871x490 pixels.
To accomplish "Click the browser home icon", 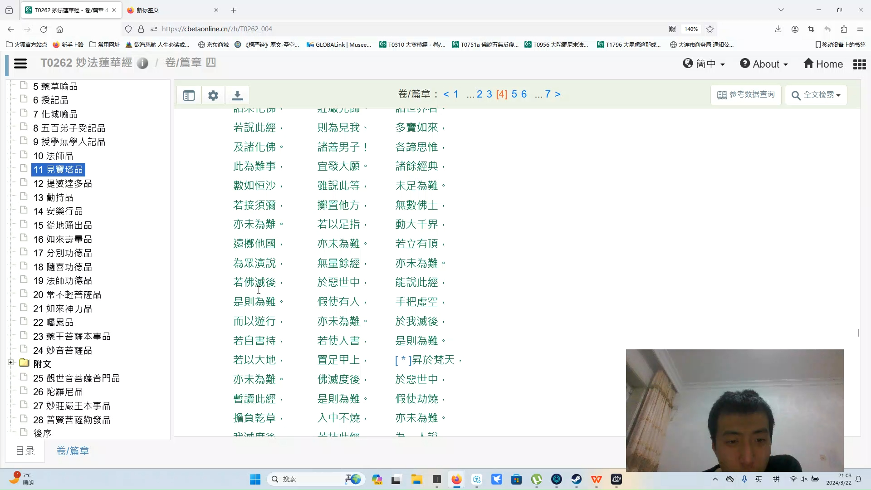I will point(59,29).
